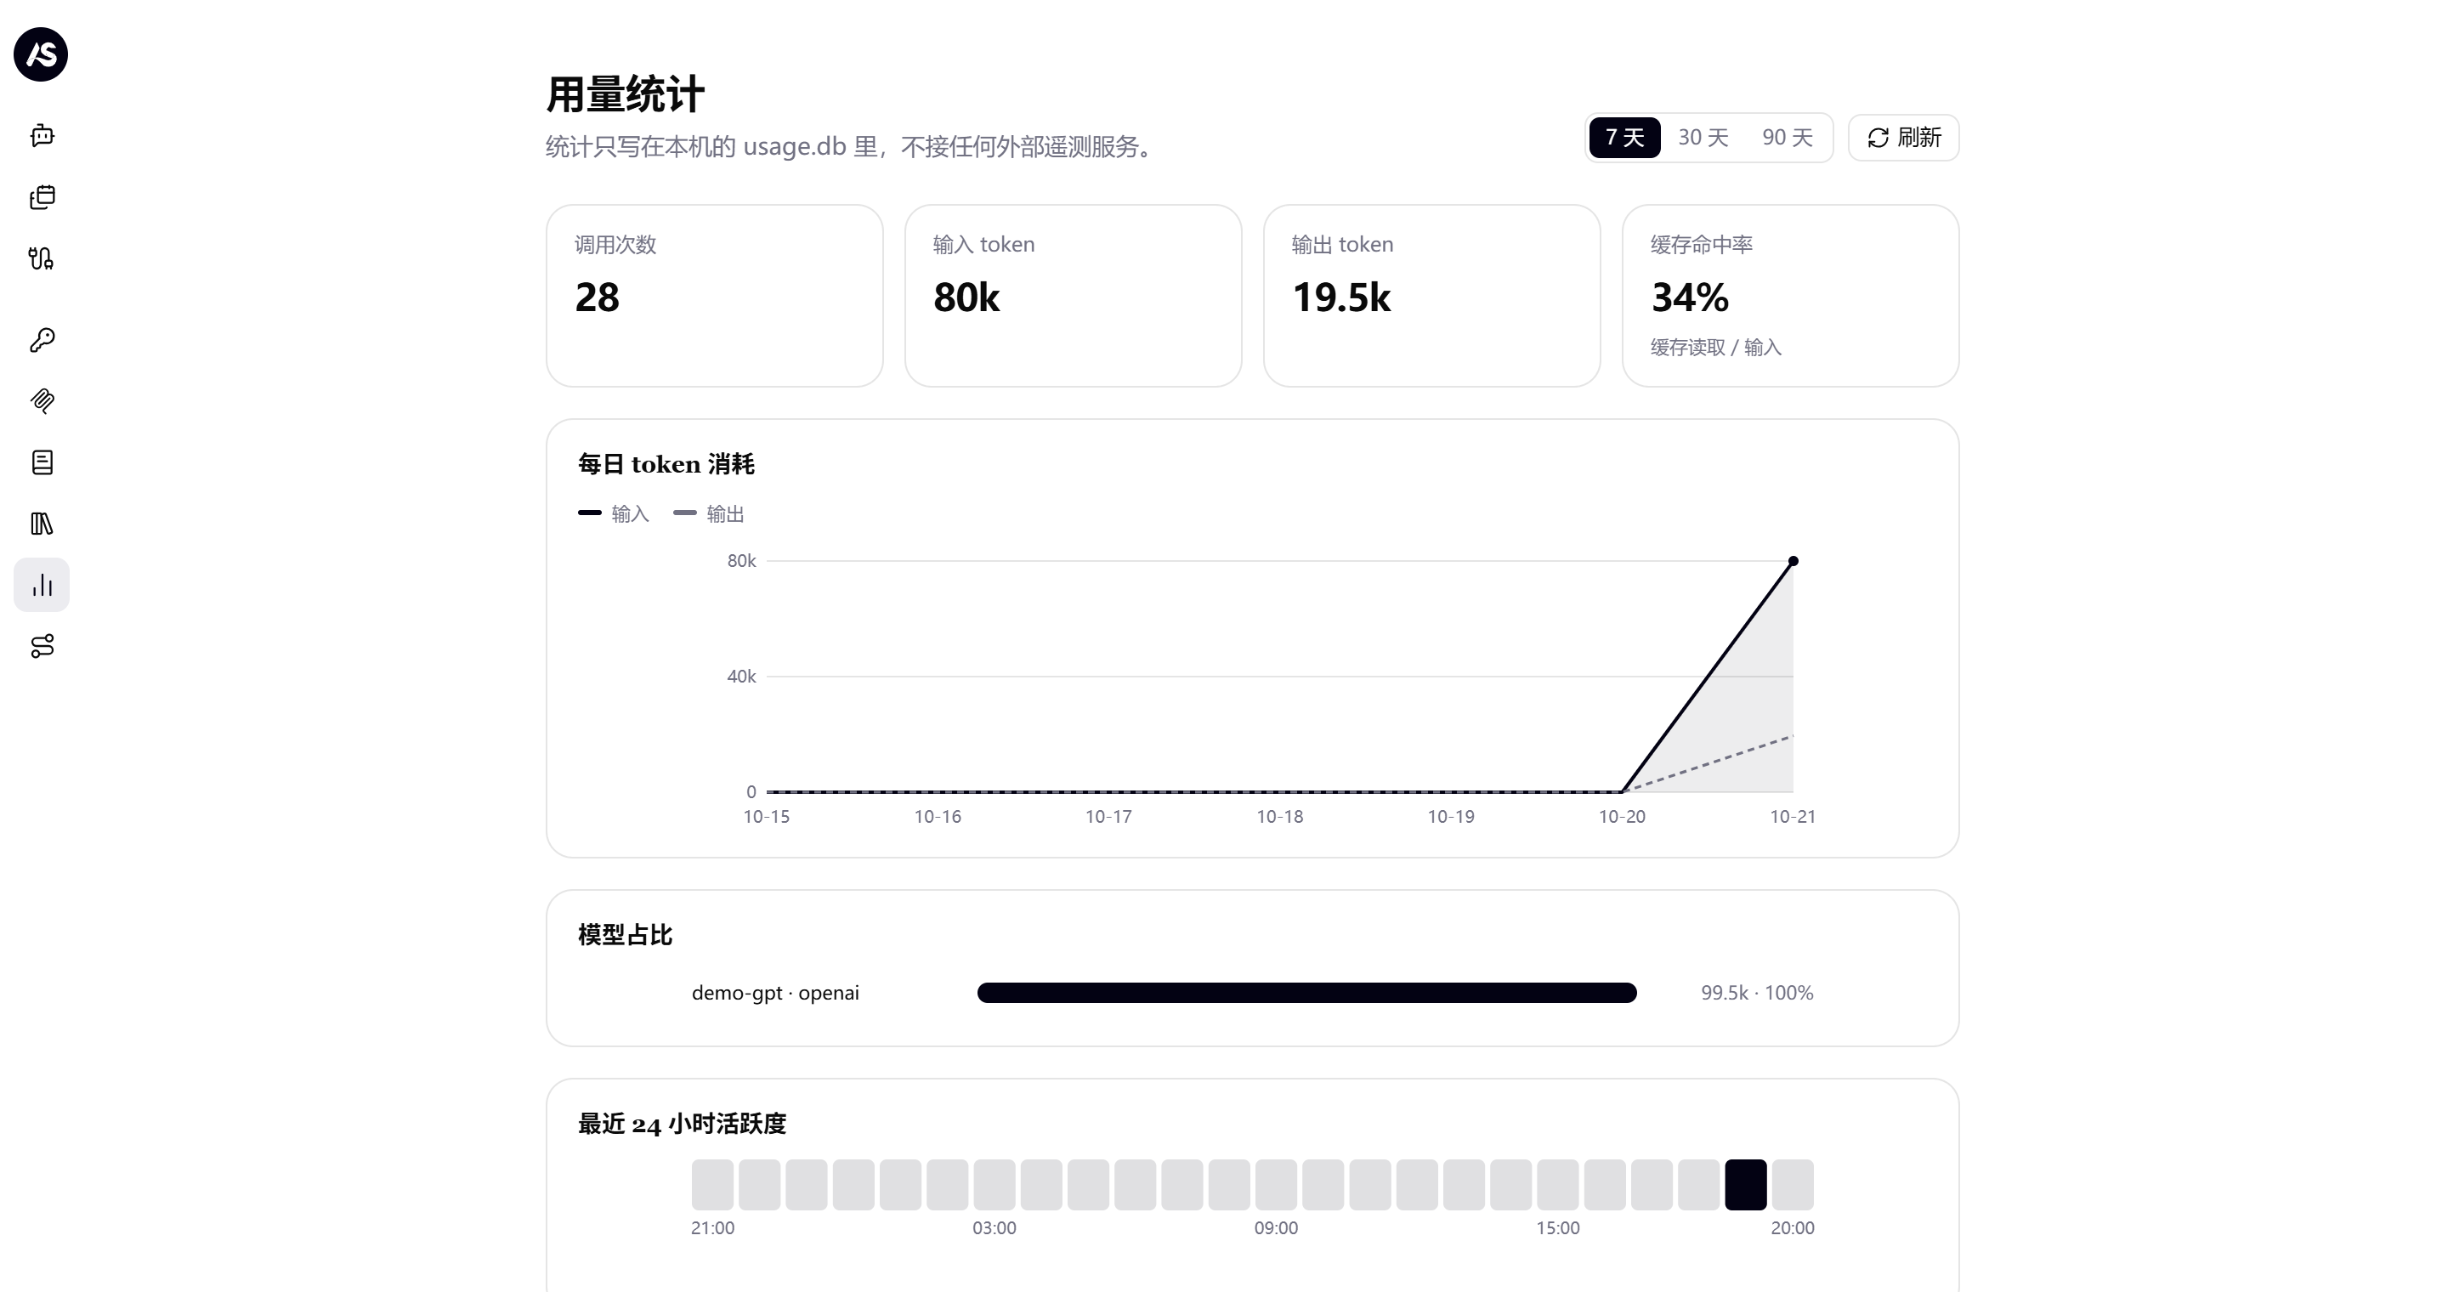The height and width of the screenshot is (1292, 2448).
Task: Click the 缓存读取 / 输入 caption
Action: (1715, 348)
